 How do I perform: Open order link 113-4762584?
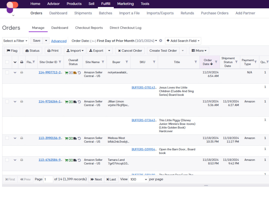pos(50,160)
